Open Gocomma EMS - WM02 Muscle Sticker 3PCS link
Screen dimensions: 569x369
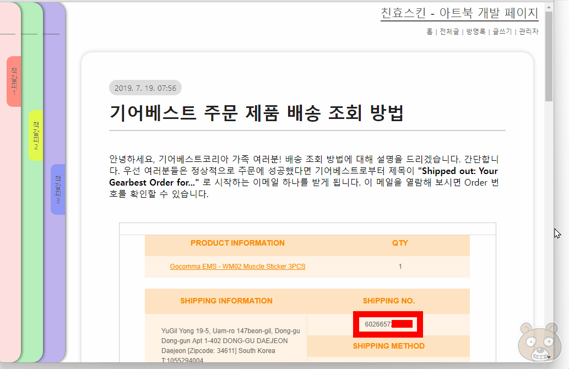coord(238,267)
